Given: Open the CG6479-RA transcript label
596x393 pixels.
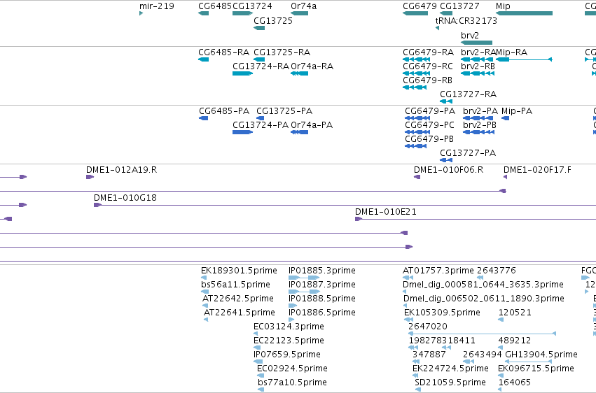Looking at the screenshot, I should pos(429,52).
